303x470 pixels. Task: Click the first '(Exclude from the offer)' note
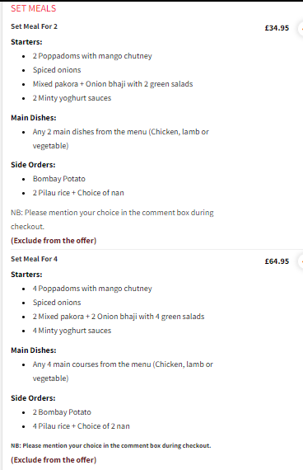tap(54, 241)
